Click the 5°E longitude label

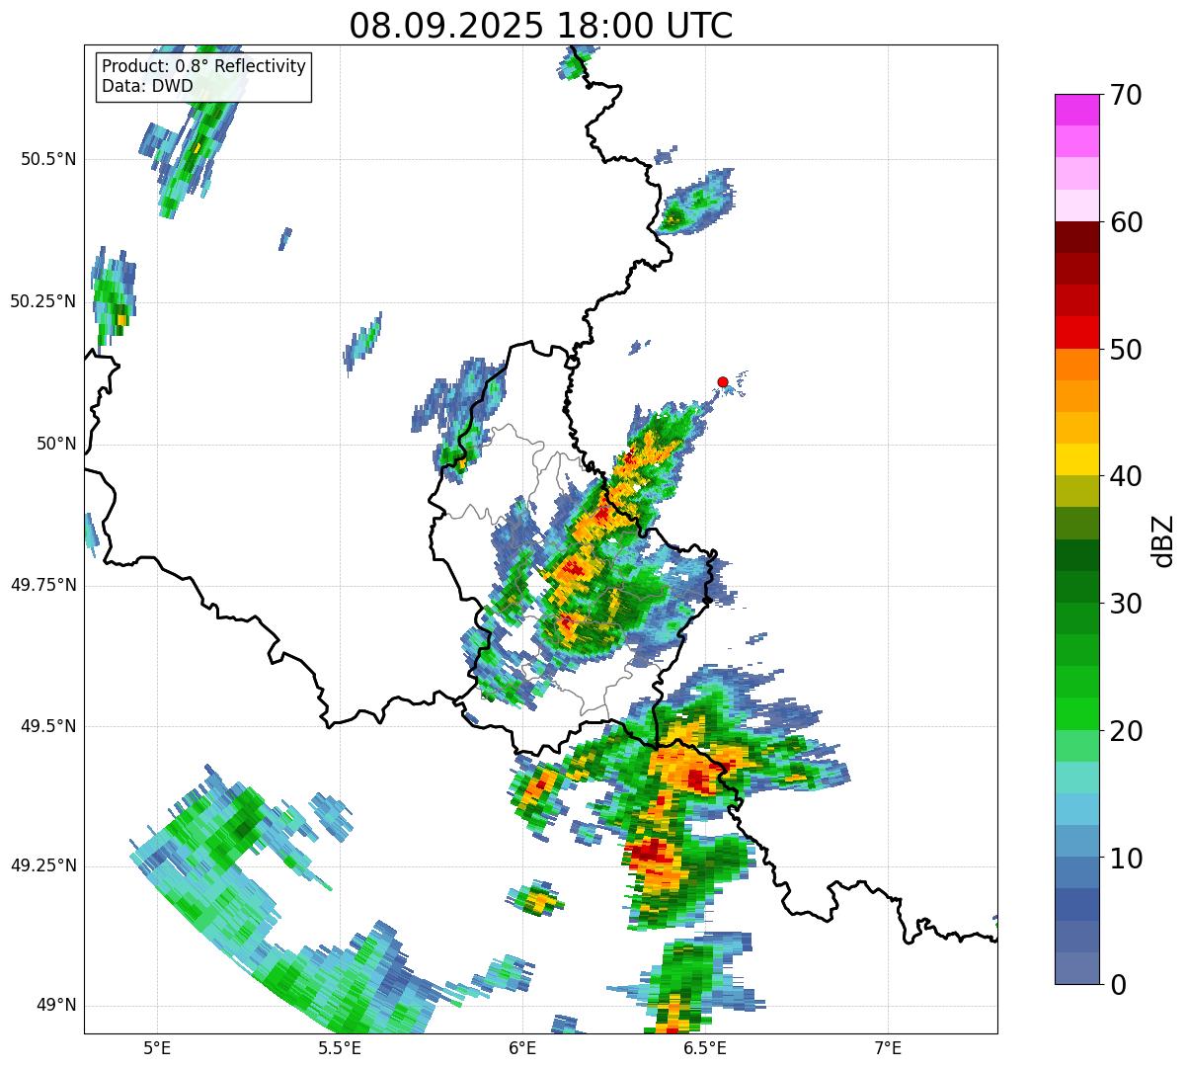(x=157, y=1047)
